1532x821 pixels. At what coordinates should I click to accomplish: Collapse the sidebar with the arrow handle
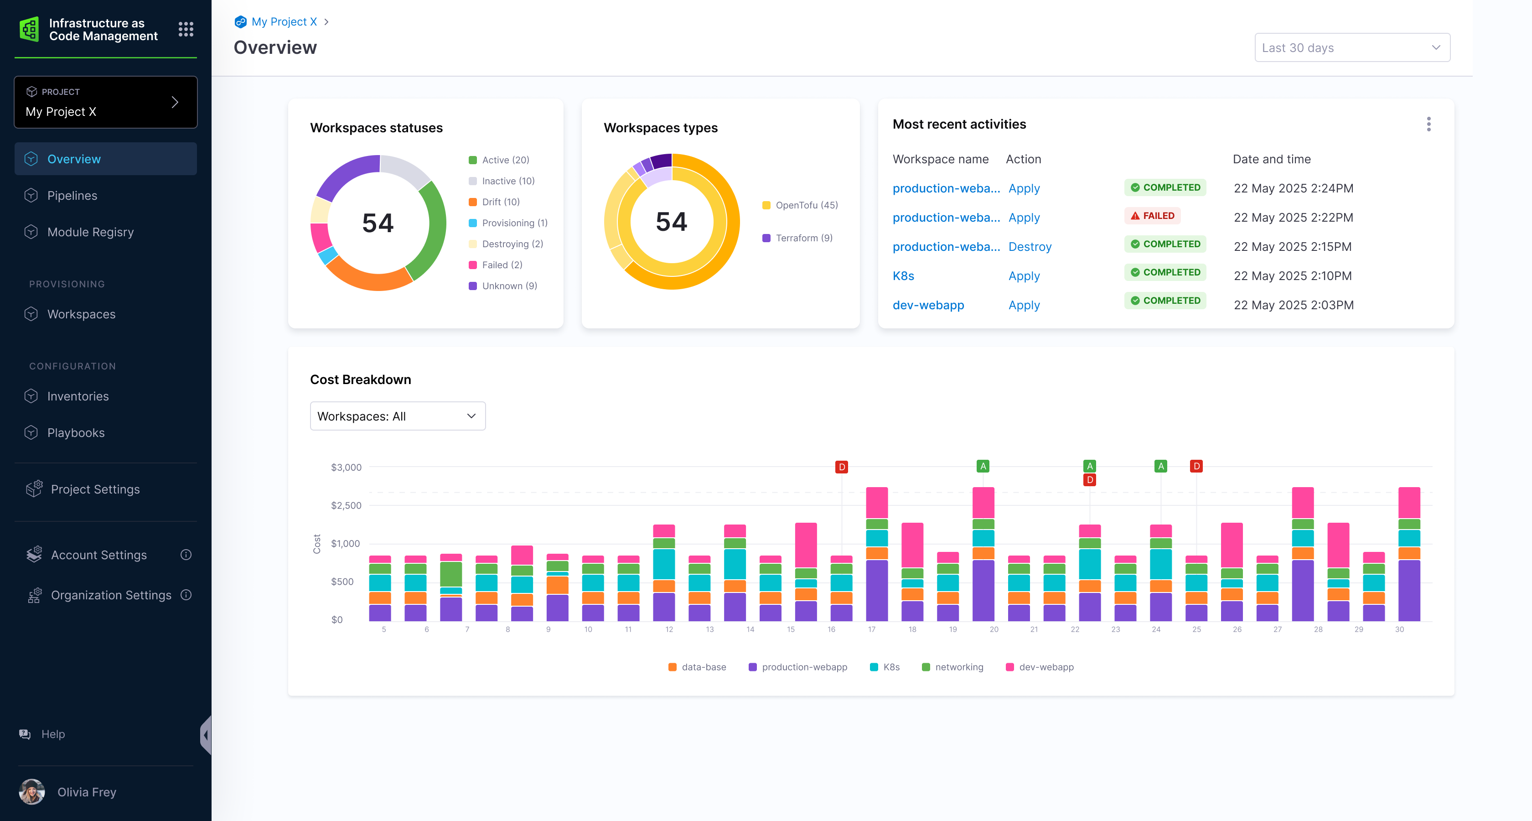coord(206,735)
